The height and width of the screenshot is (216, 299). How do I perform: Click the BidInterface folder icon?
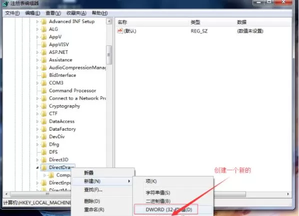(x=44, y=75)
